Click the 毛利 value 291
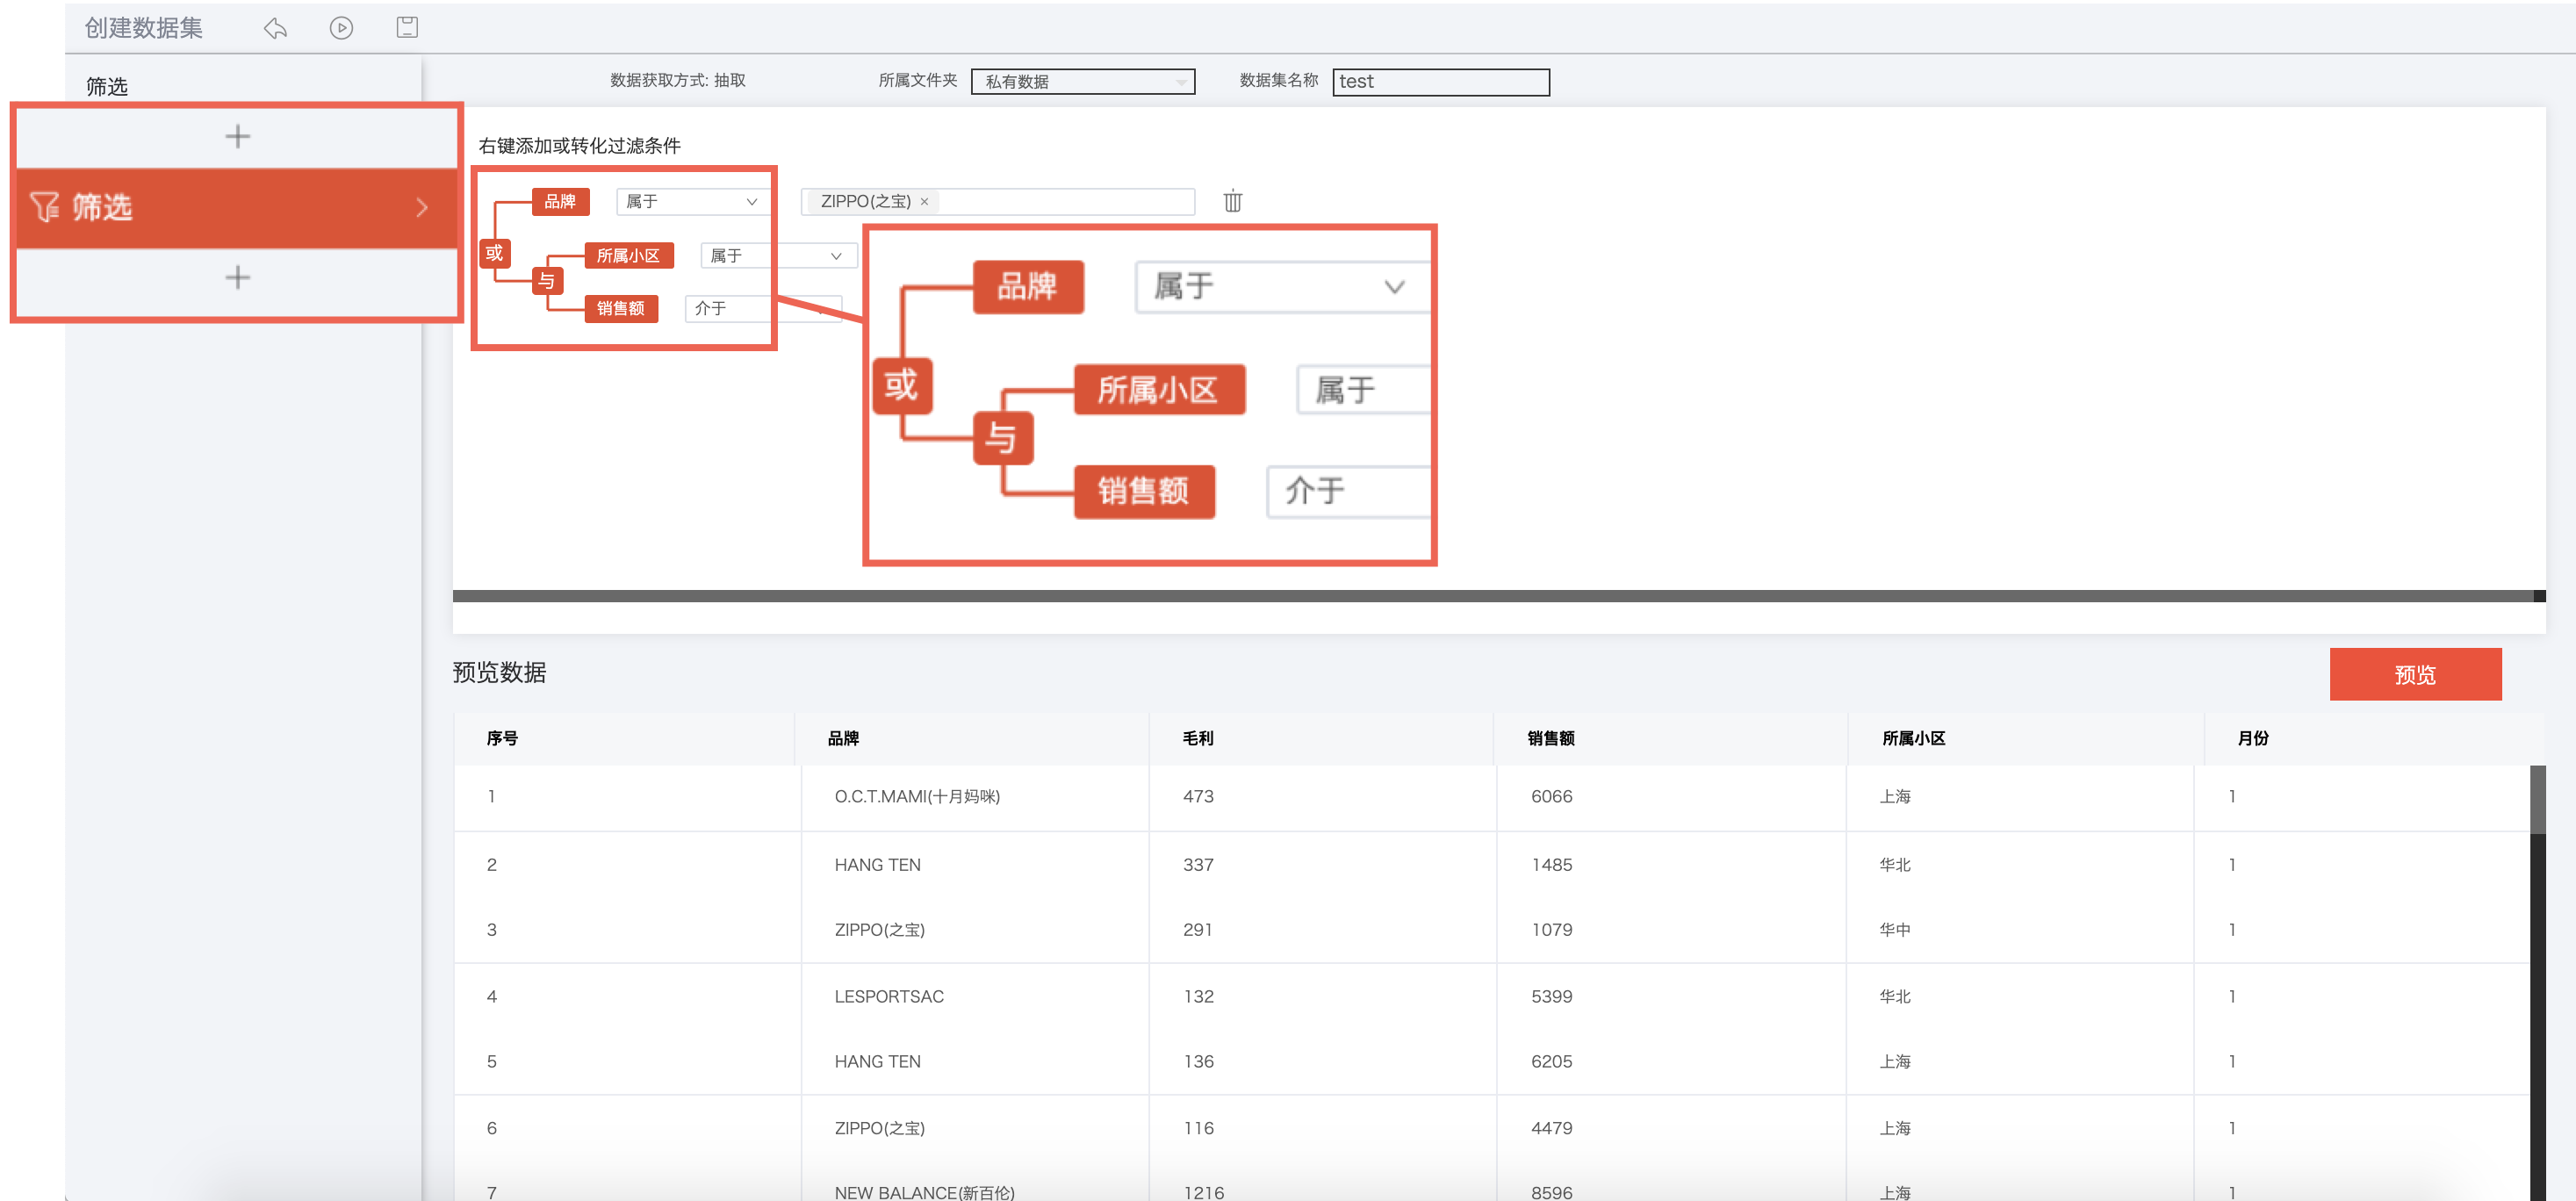Screen dimensions: 2576x1201 point(1198,930)
